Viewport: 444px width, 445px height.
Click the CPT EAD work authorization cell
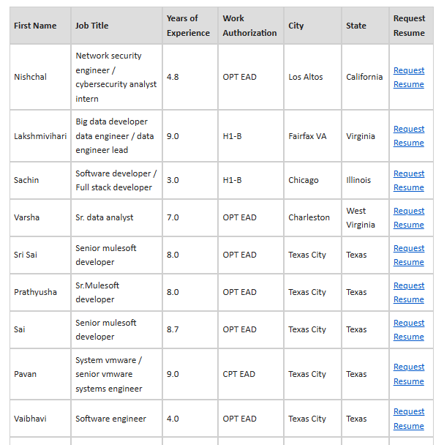[239, 374]
